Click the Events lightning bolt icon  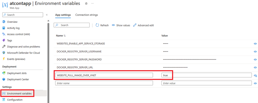click(4, 59)
